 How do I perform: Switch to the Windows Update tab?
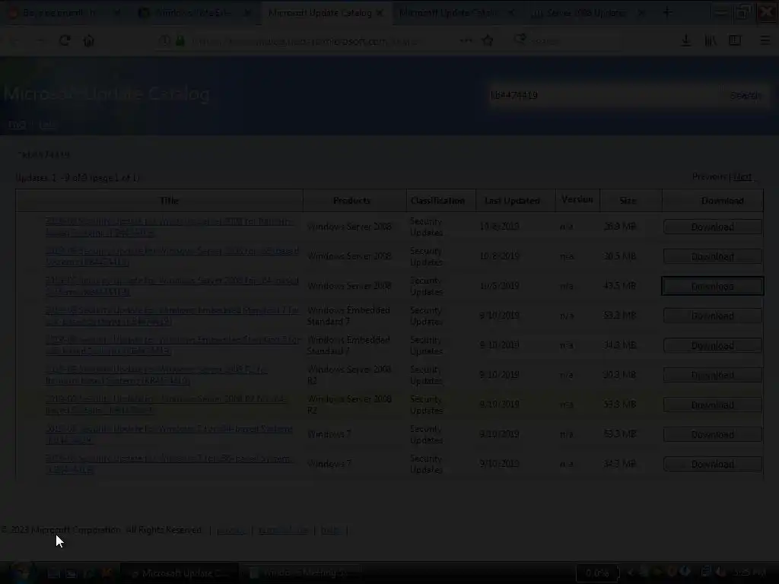click(194, 13)
